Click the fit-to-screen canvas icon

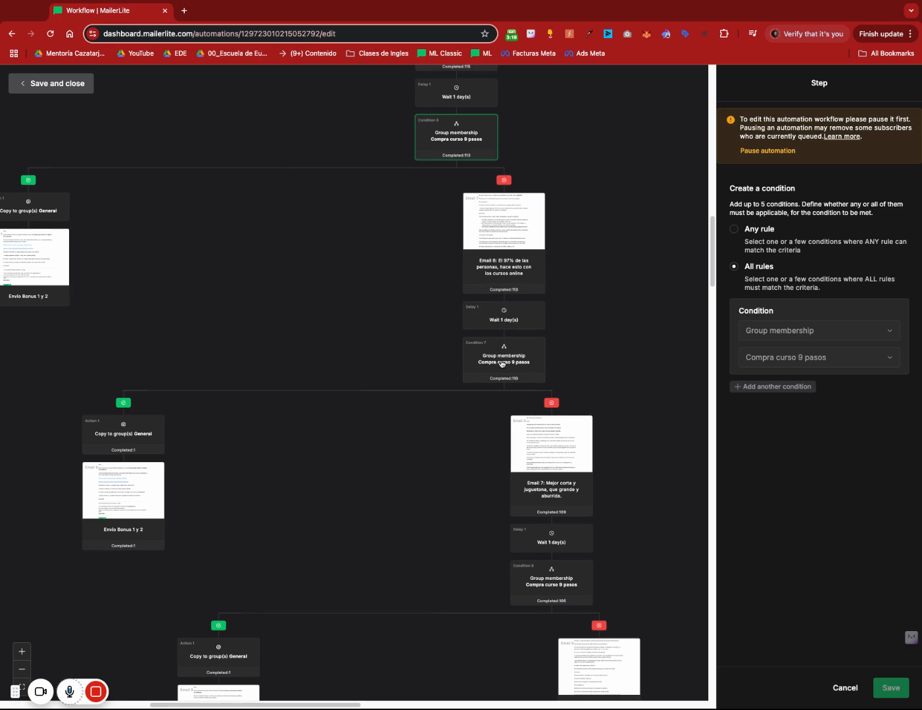22,686
